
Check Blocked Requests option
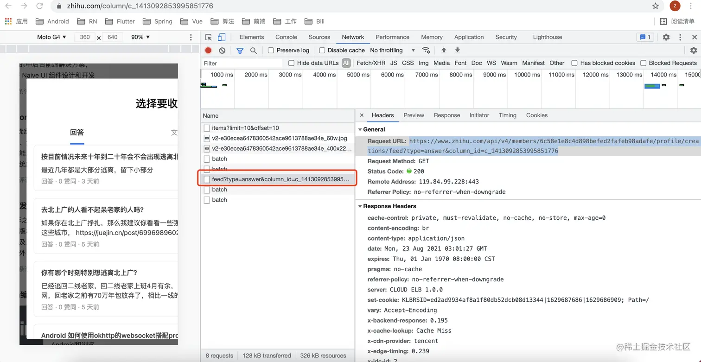pyautogui.click(x=644, y=63)
